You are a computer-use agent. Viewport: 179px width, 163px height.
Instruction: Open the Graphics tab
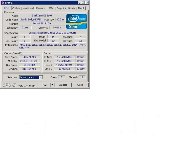pyautogui.click(x=61, y=8)
